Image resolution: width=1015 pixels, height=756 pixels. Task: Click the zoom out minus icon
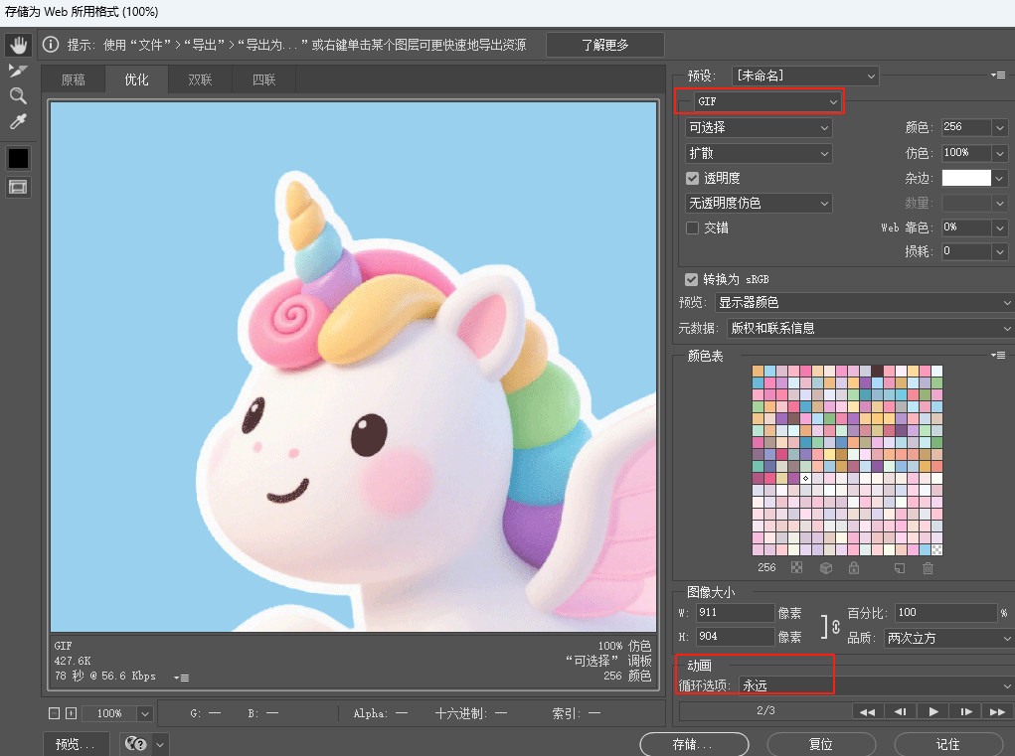(55, 713)
